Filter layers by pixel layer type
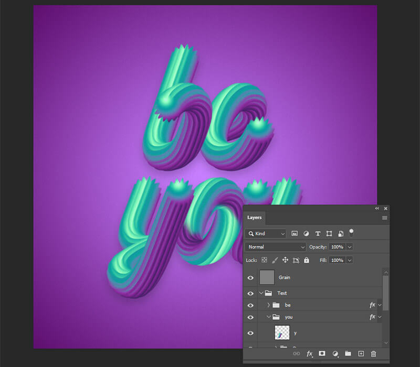420x367 pixels. [x=295, y=233]
